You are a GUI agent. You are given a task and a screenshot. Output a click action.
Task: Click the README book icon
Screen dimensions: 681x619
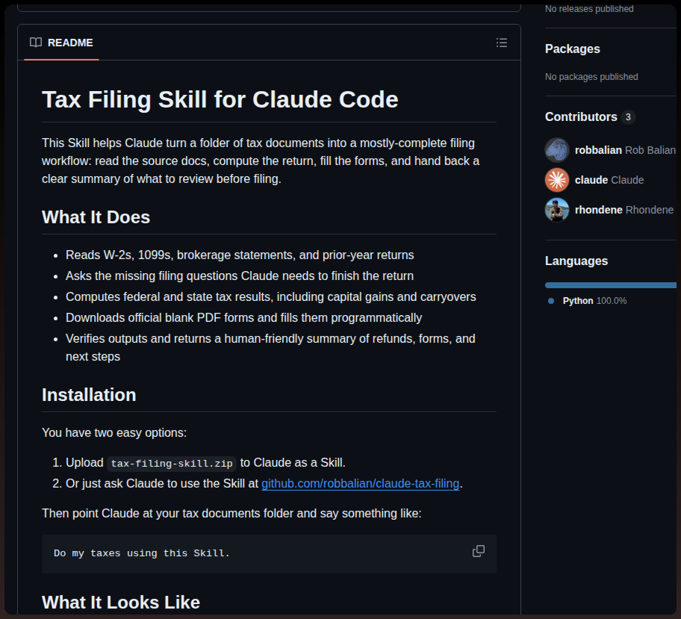click(x=36, y=43)
